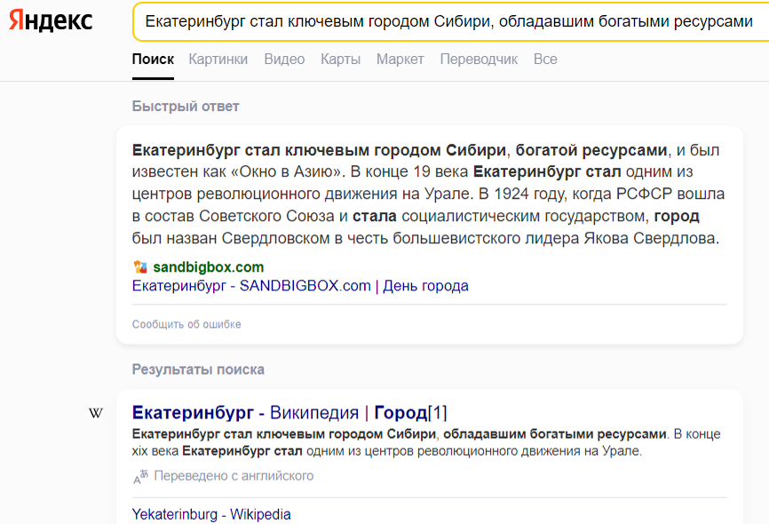Click the sandbigbox.com favicon icon
Image resolution: width=769 pixels, height=524 pixels.
pos(140,267)
